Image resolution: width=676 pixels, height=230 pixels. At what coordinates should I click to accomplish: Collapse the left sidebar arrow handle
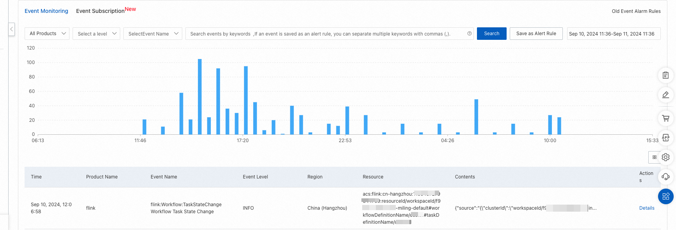[12, 29]
